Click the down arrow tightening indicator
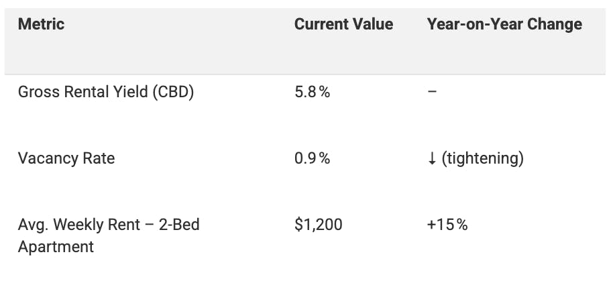The width and height of the screenshot is (613, 283). coord(432,159)
